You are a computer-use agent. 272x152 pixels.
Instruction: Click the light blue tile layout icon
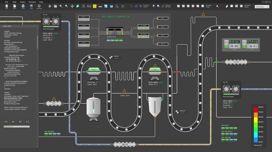(106, 6)
